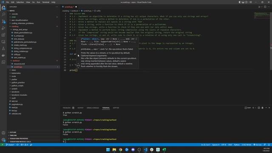Viewport: 272px width, 153px height.
Task: Open the Manage gear icon
Action: point(3,140)
